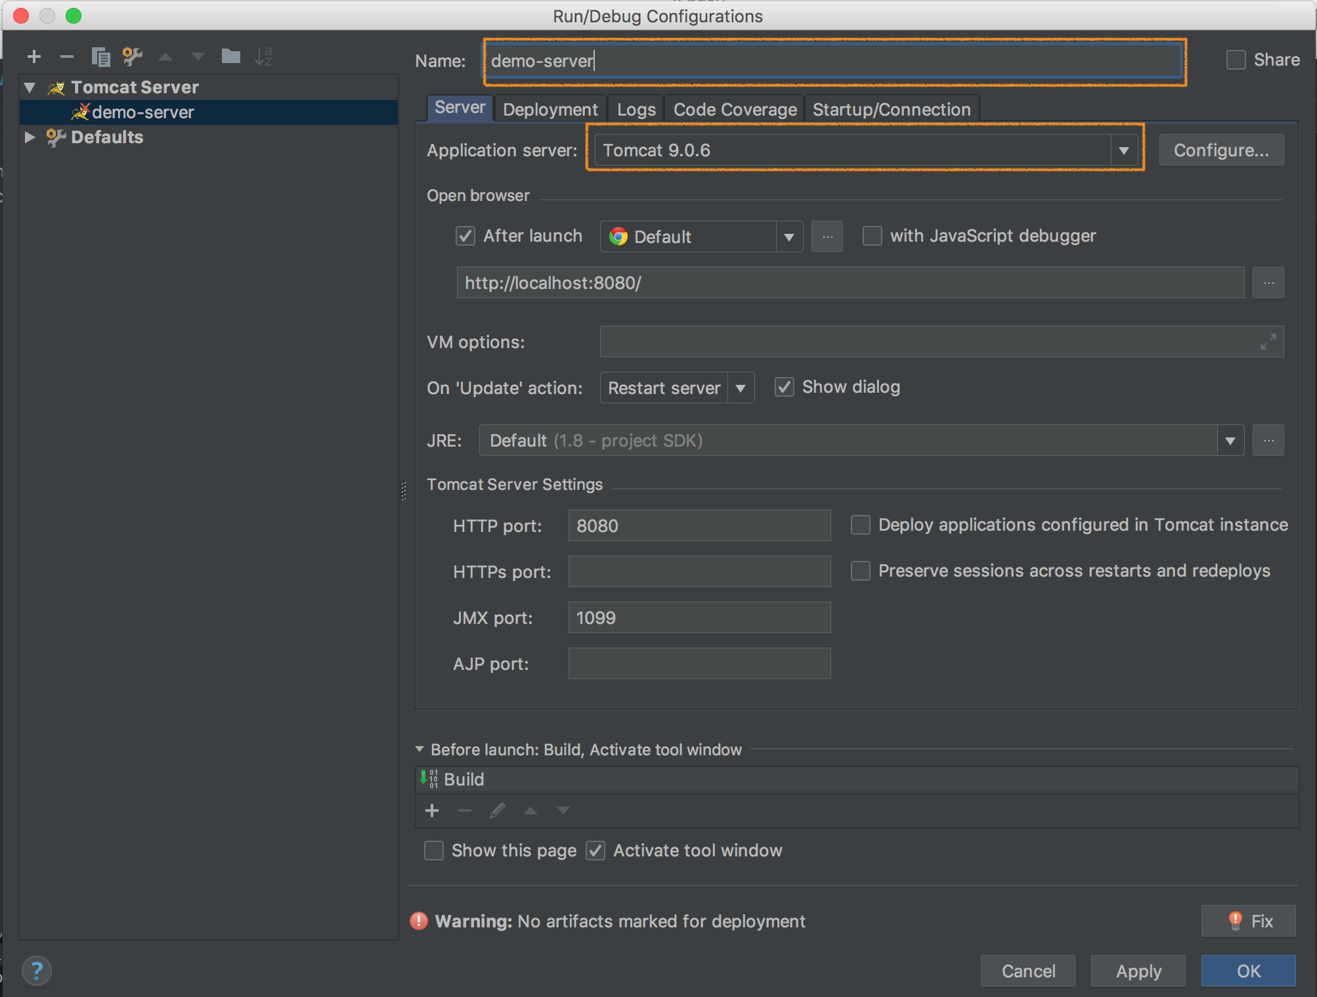1317x997 pixels.
Task: Check the 'with JavaScript debugger' option
Action: pos(873,236)
